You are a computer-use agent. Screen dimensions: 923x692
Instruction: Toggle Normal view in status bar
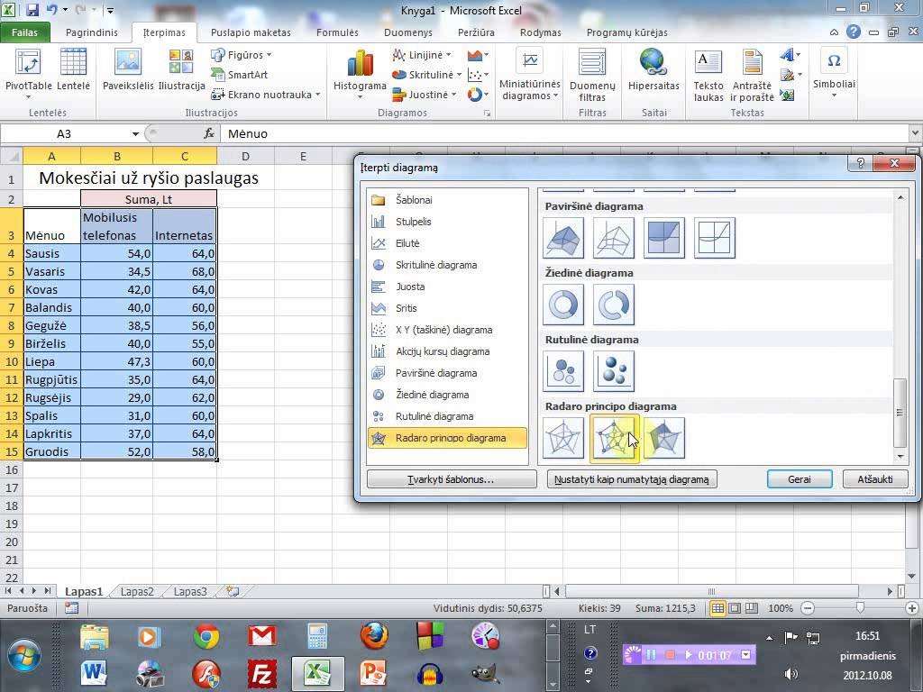(x=717, y=608)
